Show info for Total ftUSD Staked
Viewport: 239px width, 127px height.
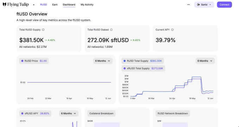click(x=111, y=30)
